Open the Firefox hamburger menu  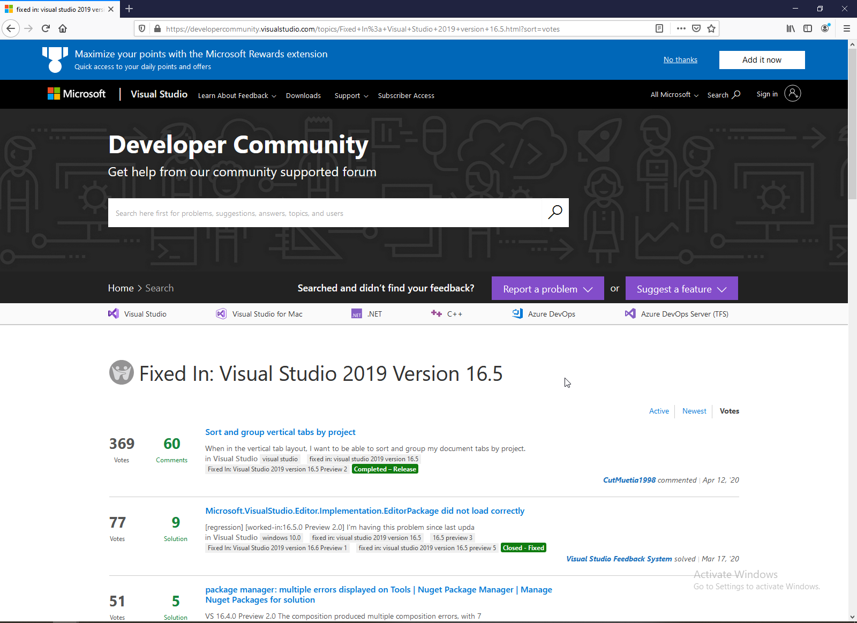(847, 28)
